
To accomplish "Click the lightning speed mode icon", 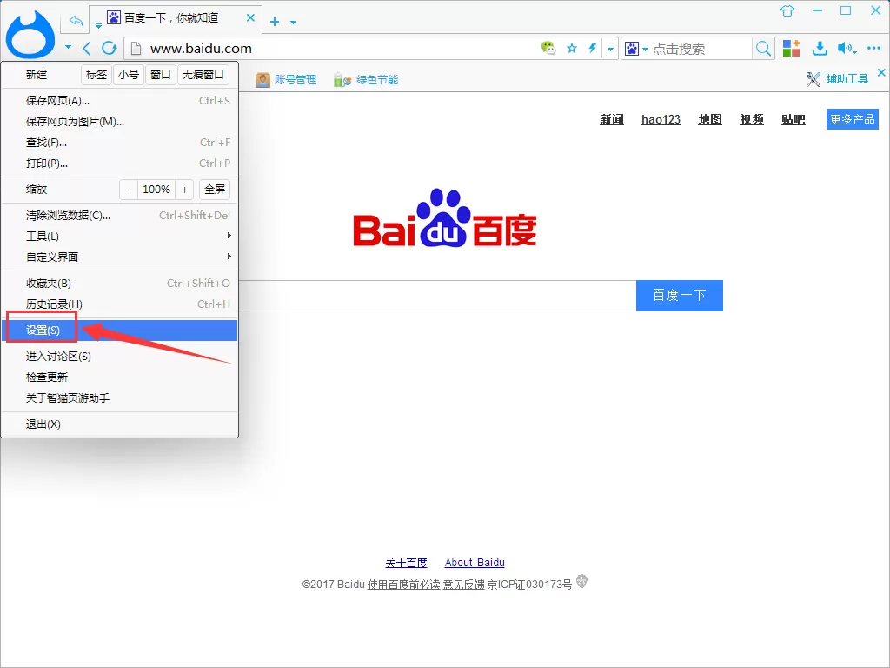I will [593, 49].
